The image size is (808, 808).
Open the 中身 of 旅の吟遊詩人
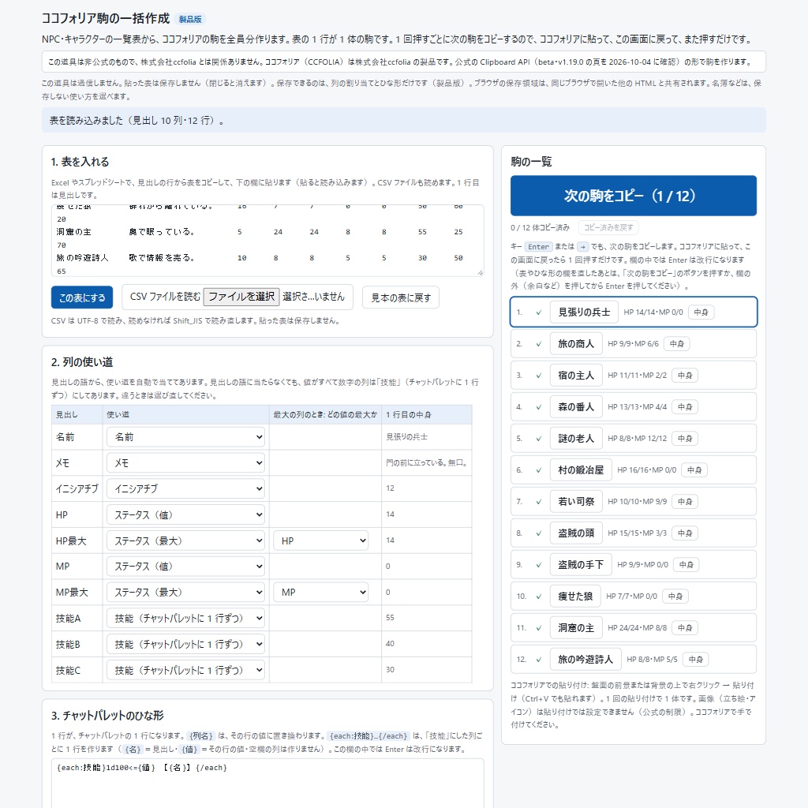click(696, 659)
